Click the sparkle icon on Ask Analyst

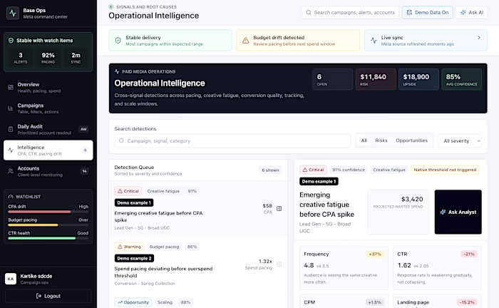coord(443,212)
